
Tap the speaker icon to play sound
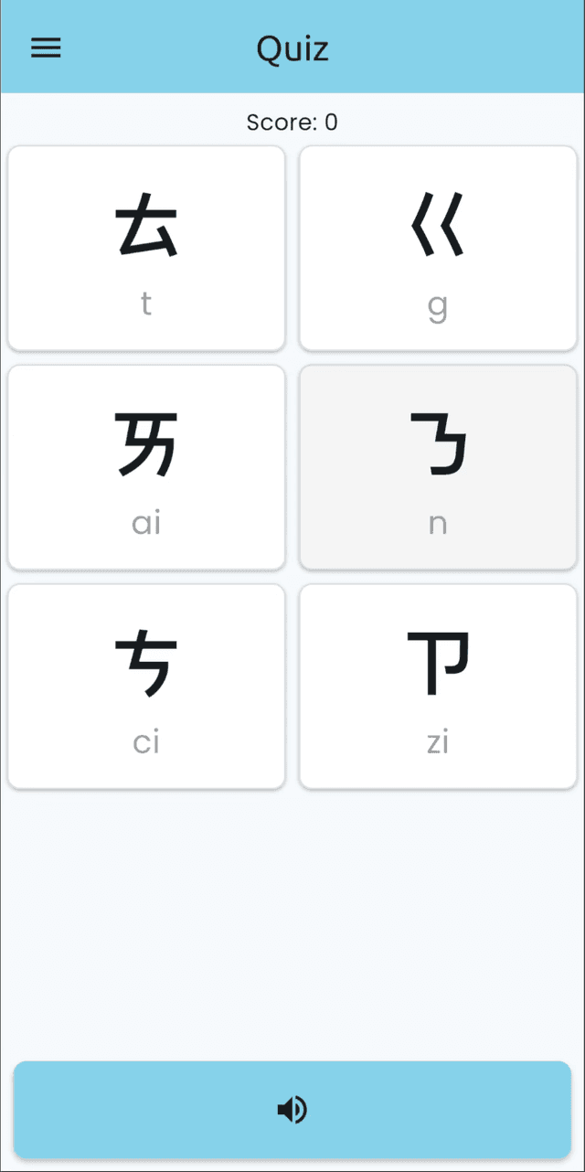pyautogui.click(x=292, y=1110)
